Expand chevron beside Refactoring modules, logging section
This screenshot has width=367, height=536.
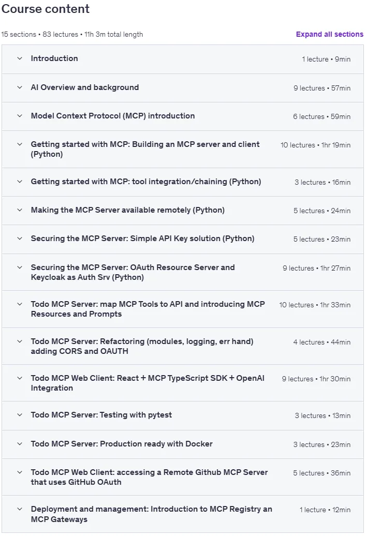click(x=20, y=341)
